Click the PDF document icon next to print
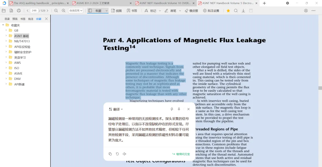Image resolution: width=322 pixels, height=167 pixels. pyautogui.click(x=11, y=11)
